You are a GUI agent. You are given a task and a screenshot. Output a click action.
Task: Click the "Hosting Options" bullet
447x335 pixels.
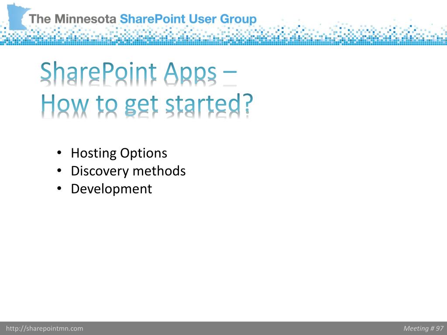tap(119, 153)
